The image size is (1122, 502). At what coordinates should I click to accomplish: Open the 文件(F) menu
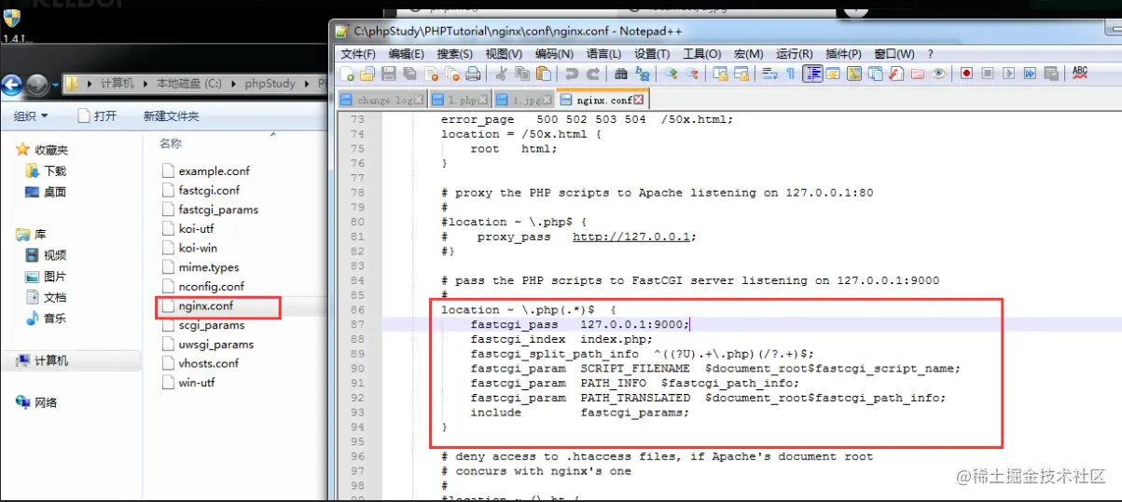(x=358, y=54)
